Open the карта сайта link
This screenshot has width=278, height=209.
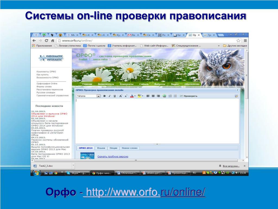click(100, 59)
